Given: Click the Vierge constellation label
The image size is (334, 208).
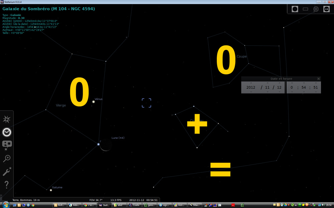Looking at the screenshot, I should 61,105.
